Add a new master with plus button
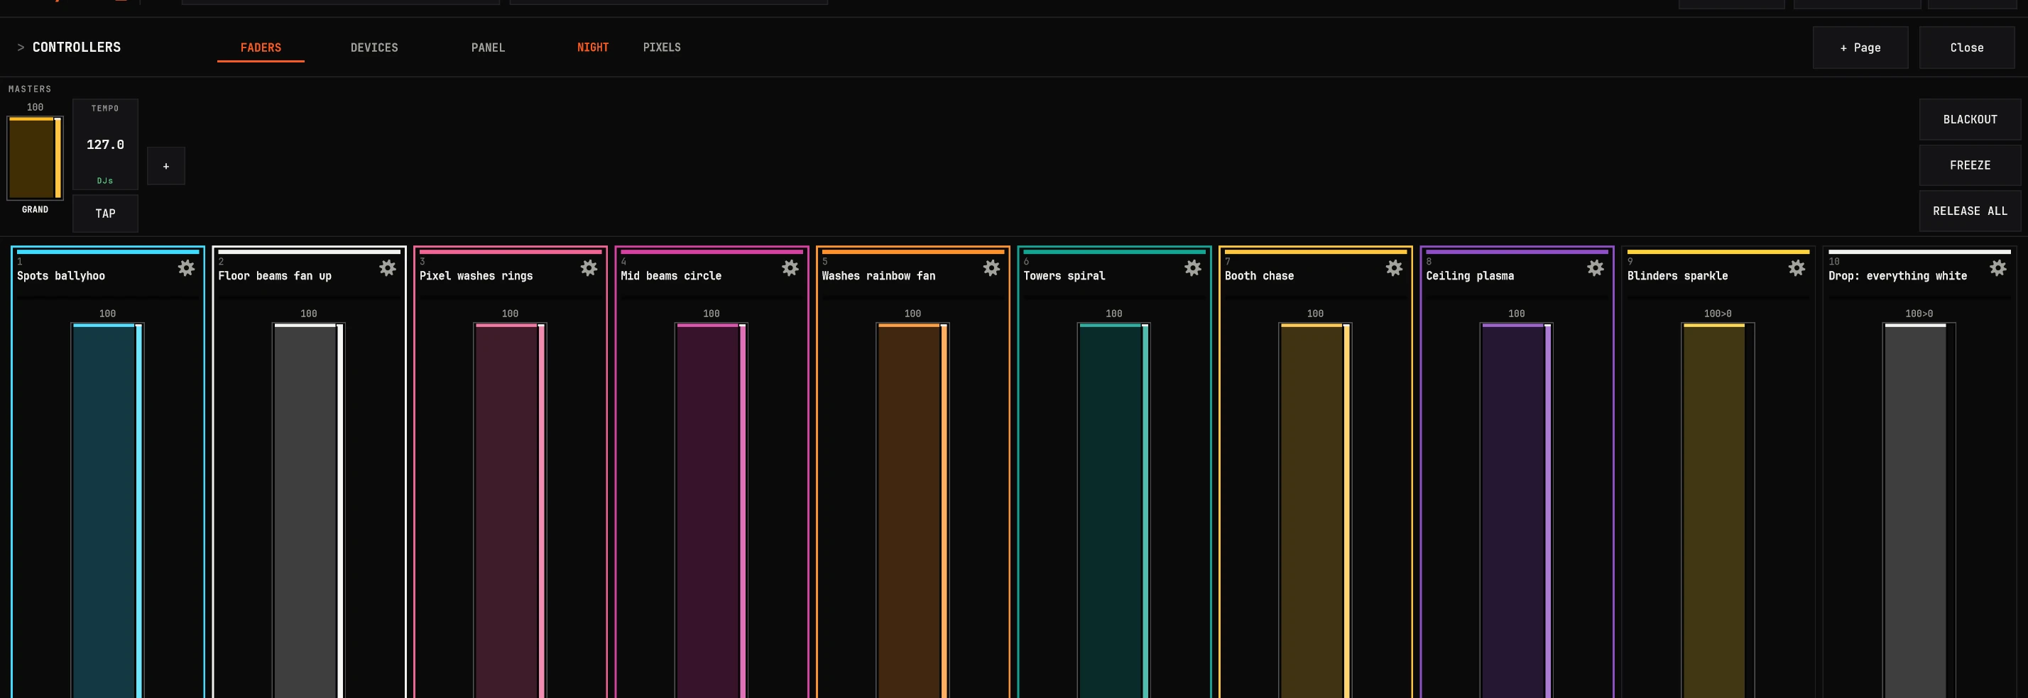 click(x=166, y=166)
